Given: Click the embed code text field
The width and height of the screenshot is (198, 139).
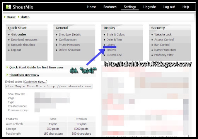Looking at the screenshot, I should point(49,86).
